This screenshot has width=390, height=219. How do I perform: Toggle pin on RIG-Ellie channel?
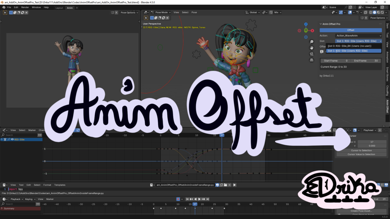(x=9, y=140)
